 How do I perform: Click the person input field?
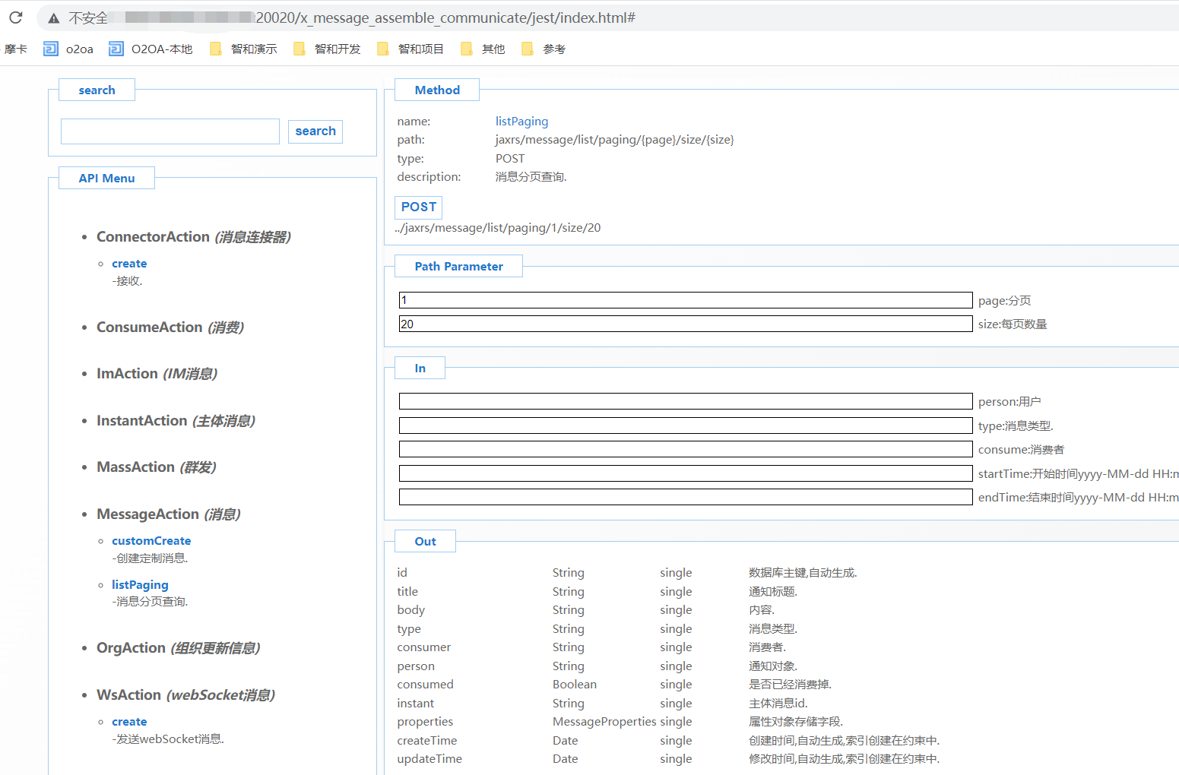685,401
